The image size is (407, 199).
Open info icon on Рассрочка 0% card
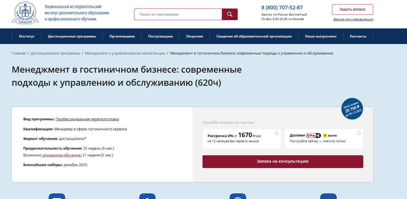pyautogui.click(x=276, y=133)
